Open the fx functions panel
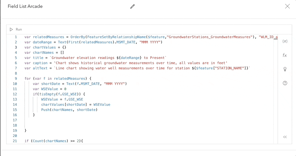The height and width of the screenshot is (156, 296). [x=285, y=55]
